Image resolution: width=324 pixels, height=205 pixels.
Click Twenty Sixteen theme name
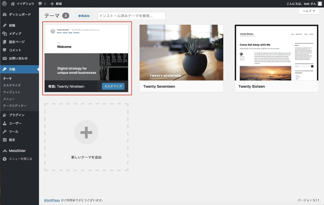(x=252, y=86)
